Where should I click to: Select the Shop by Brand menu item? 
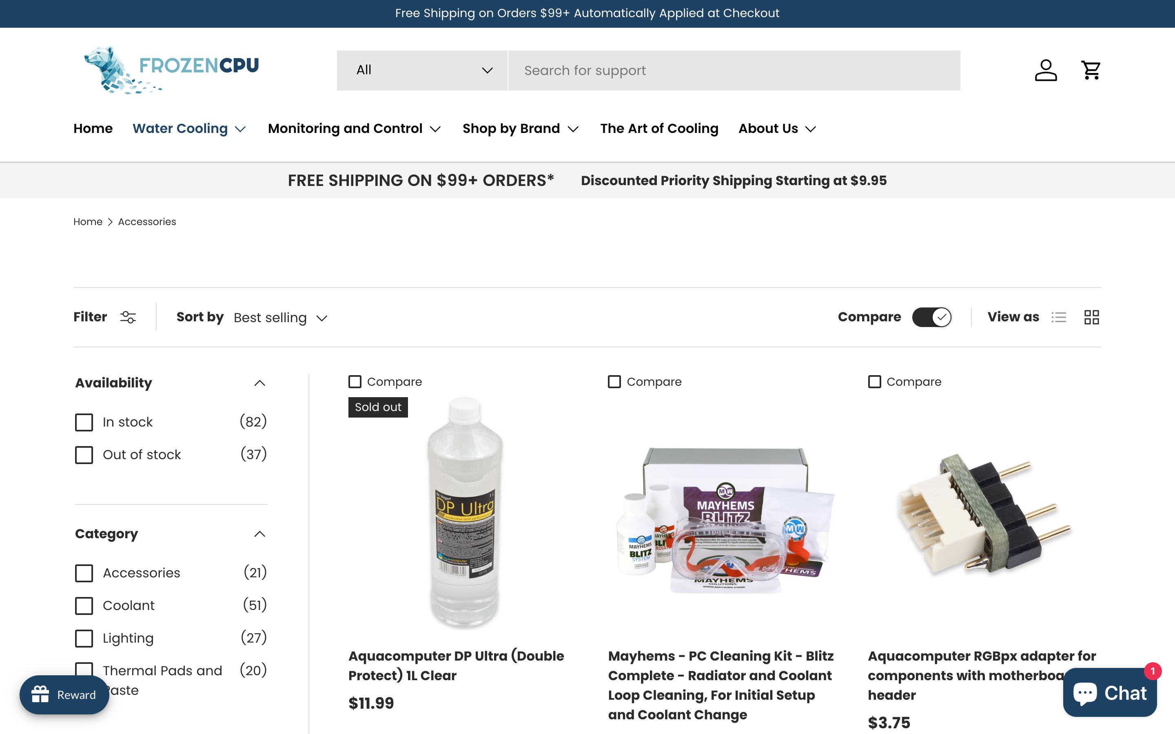[521, 128]
